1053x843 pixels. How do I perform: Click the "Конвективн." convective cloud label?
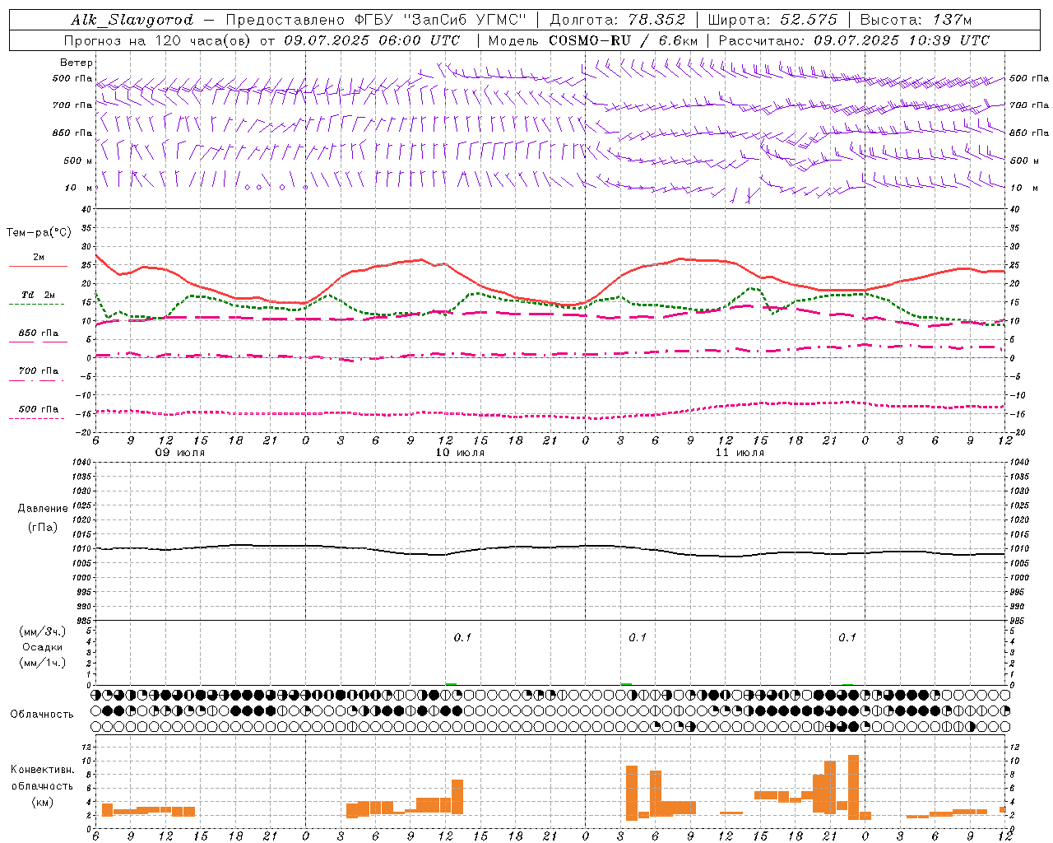tap(43, 770)
